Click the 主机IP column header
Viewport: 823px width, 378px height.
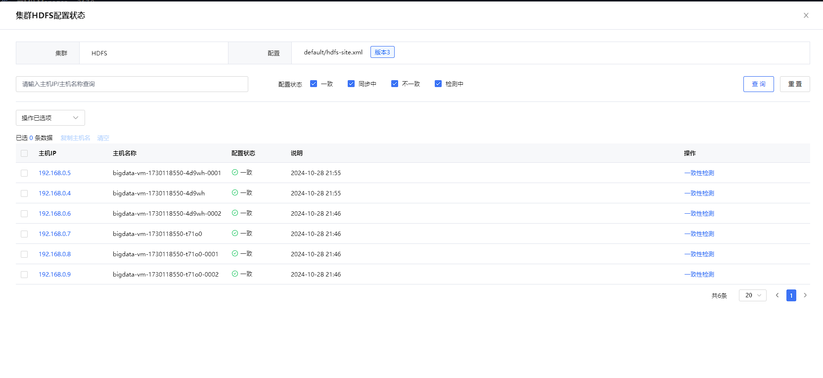point(47,153)
